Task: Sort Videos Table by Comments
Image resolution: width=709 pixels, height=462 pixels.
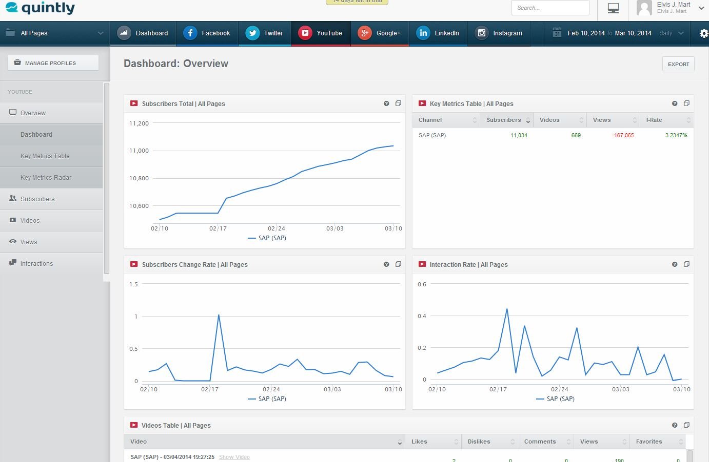Action: point(546,442)
